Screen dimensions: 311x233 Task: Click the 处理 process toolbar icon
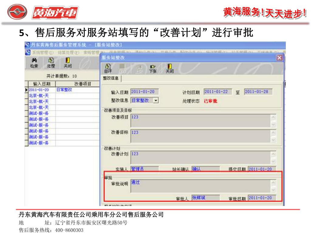[51, 62]
